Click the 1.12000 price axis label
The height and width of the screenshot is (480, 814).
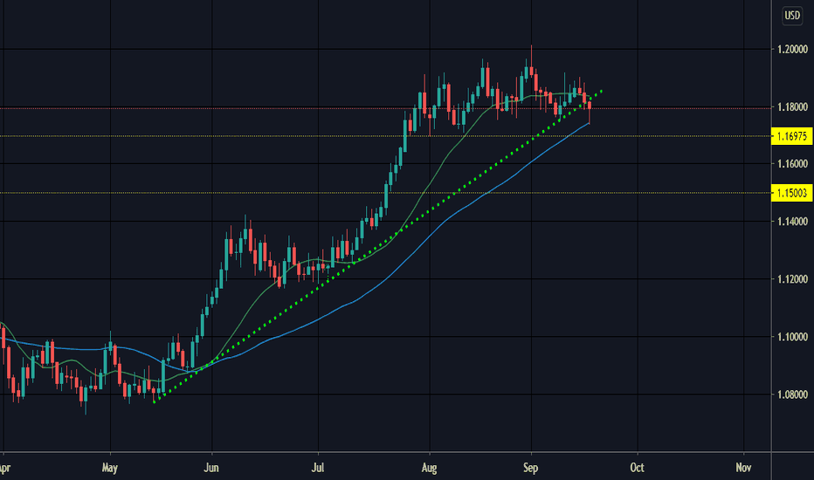click(x=792, y=279)
